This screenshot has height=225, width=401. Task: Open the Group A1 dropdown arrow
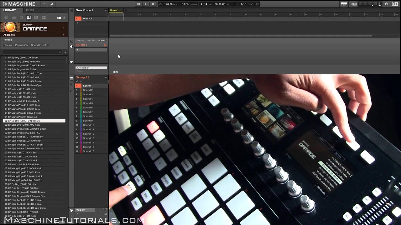(x=106, y=77)
